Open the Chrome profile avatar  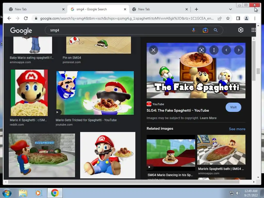[x=246, y=18]
